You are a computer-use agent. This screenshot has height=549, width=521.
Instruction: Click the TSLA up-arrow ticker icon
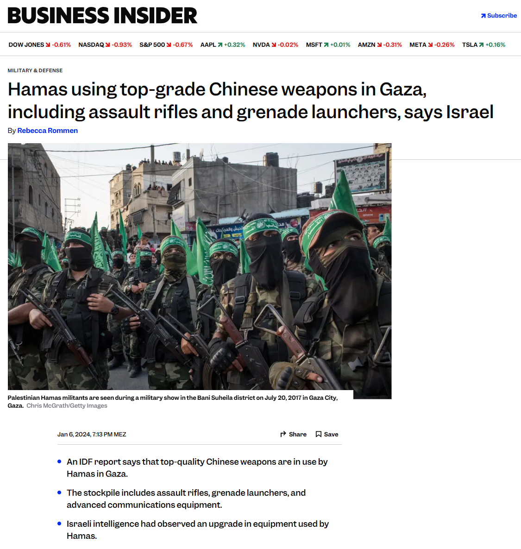pos(482,45)
